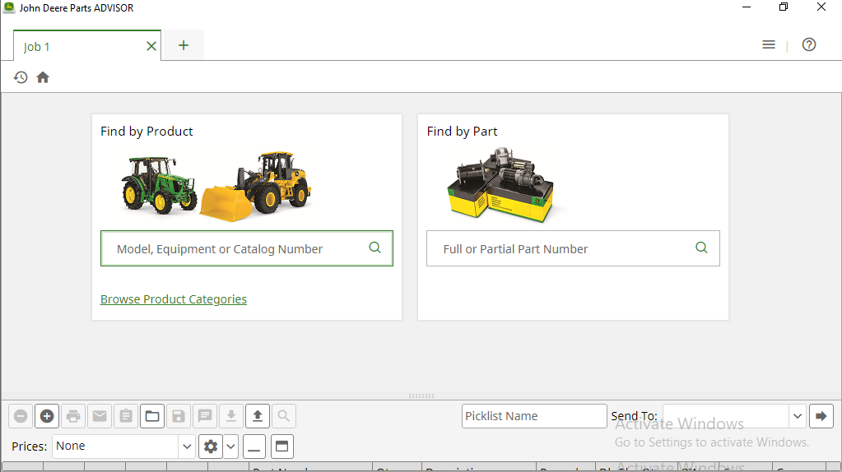
Task: Maximize the picklist panel
Action: [x=282, y=447]
